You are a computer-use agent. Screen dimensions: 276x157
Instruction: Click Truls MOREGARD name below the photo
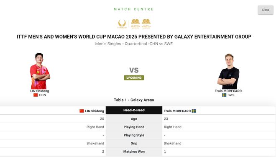tap(228, 91)
